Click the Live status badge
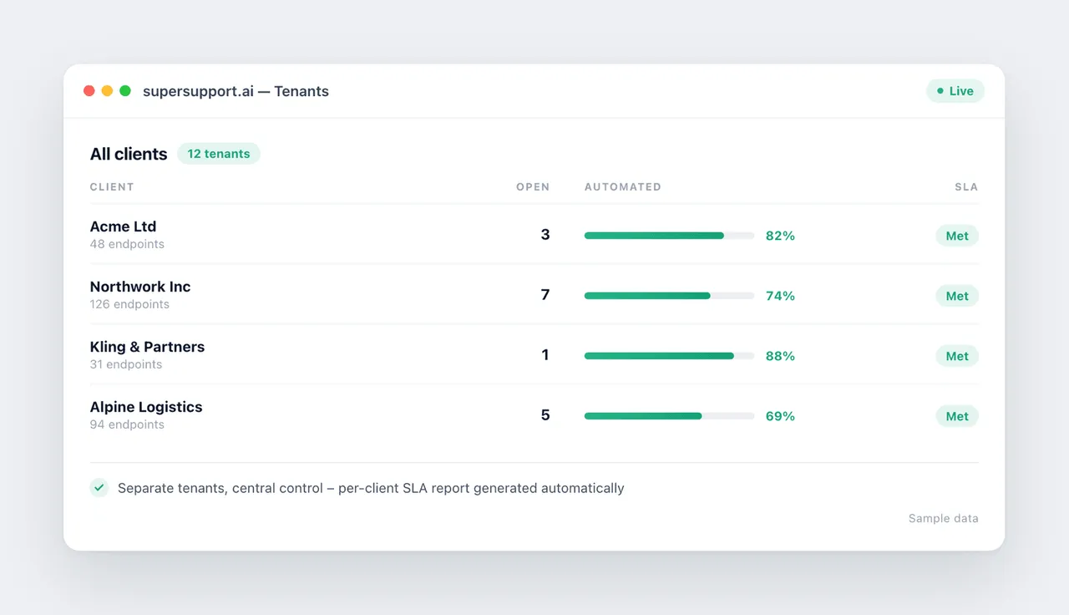This screenshot has height=615, width=1069. 955,91
